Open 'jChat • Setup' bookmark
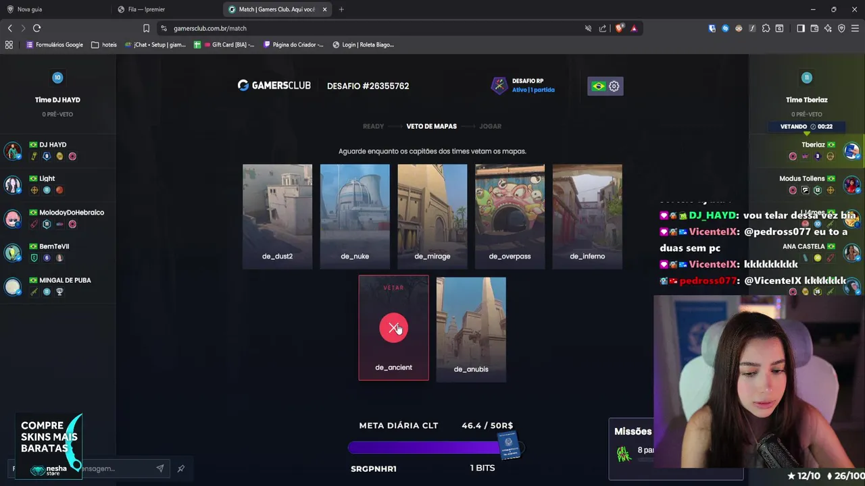 (x=155, y=45)
